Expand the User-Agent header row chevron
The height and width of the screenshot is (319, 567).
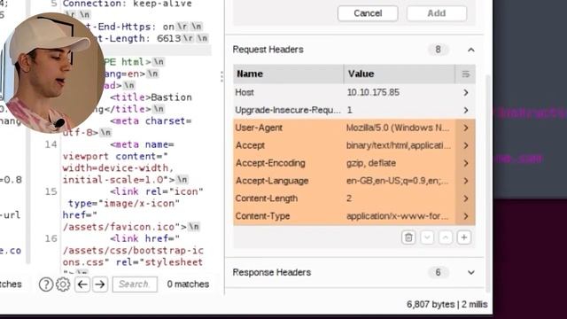pos(466,128)
